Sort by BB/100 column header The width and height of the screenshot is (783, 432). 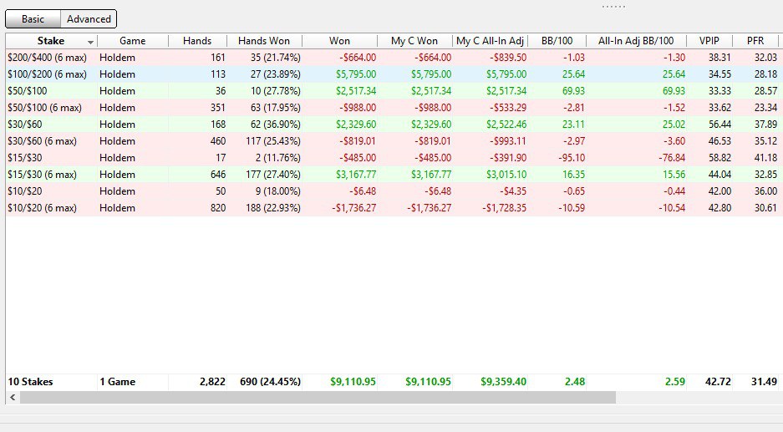tap(557, 41)
